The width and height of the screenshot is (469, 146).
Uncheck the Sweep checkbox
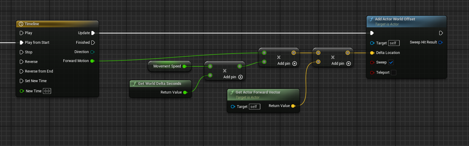coord(391,62)
